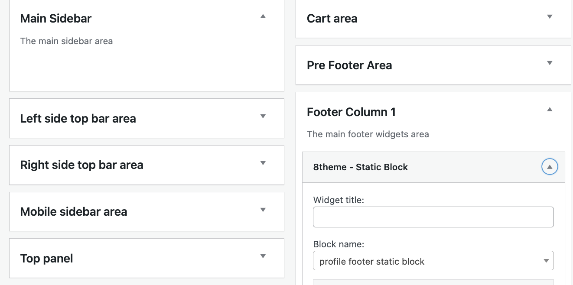Expand Left side top bar area arrow
The image size is (573, 285).
(263, 117)
